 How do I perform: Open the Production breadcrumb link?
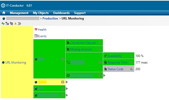[x=50, y=18]
